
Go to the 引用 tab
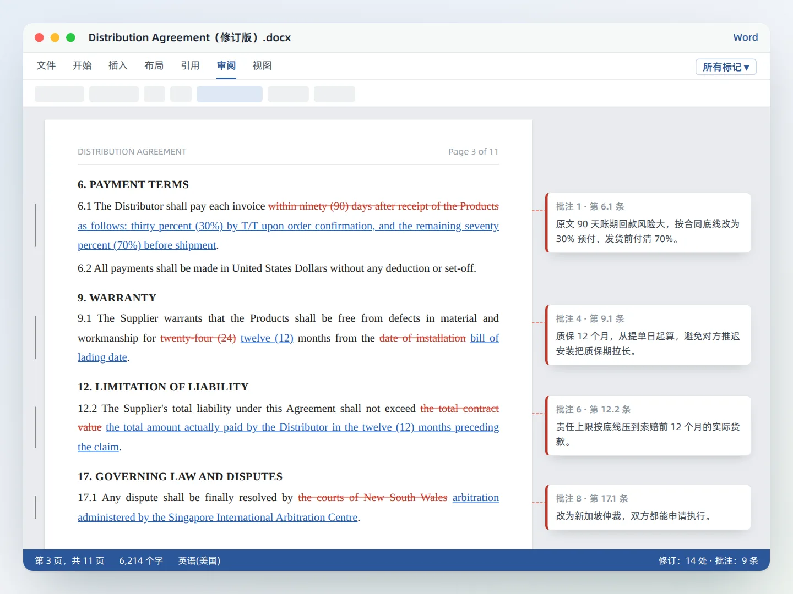pos(190,65)
